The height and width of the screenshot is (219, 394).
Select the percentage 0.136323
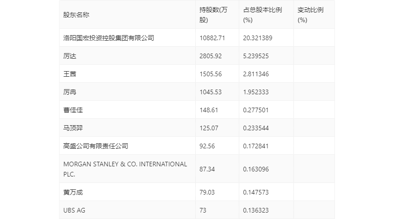[x=256, y=210]
